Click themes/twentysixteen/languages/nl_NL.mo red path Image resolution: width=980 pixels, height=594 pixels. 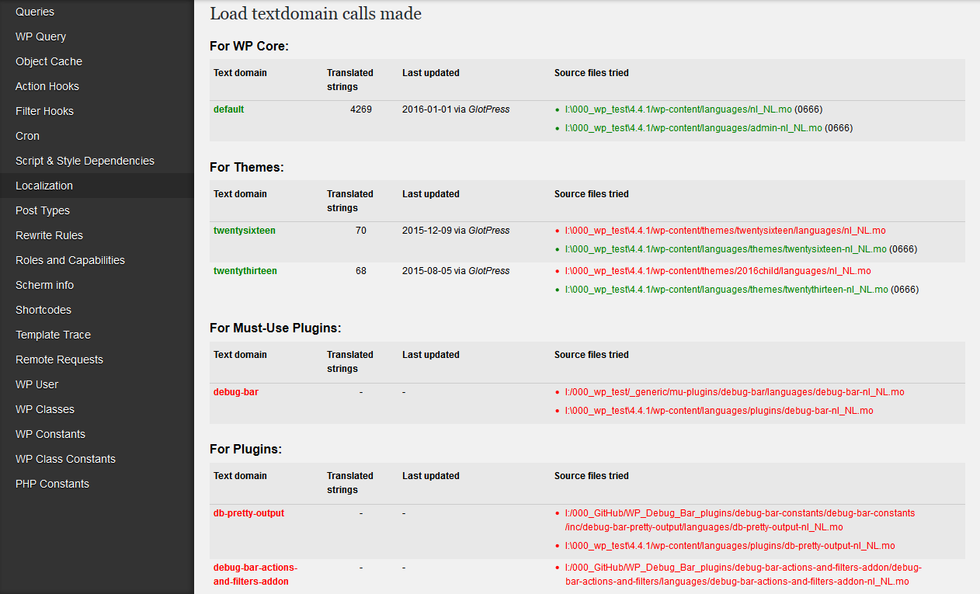coord(725,231)
